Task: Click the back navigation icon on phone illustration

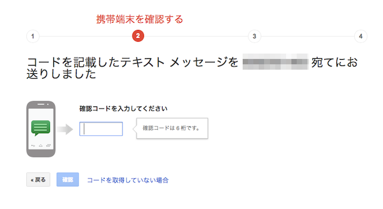Action: pyautogui.click(x=33, y=146)
